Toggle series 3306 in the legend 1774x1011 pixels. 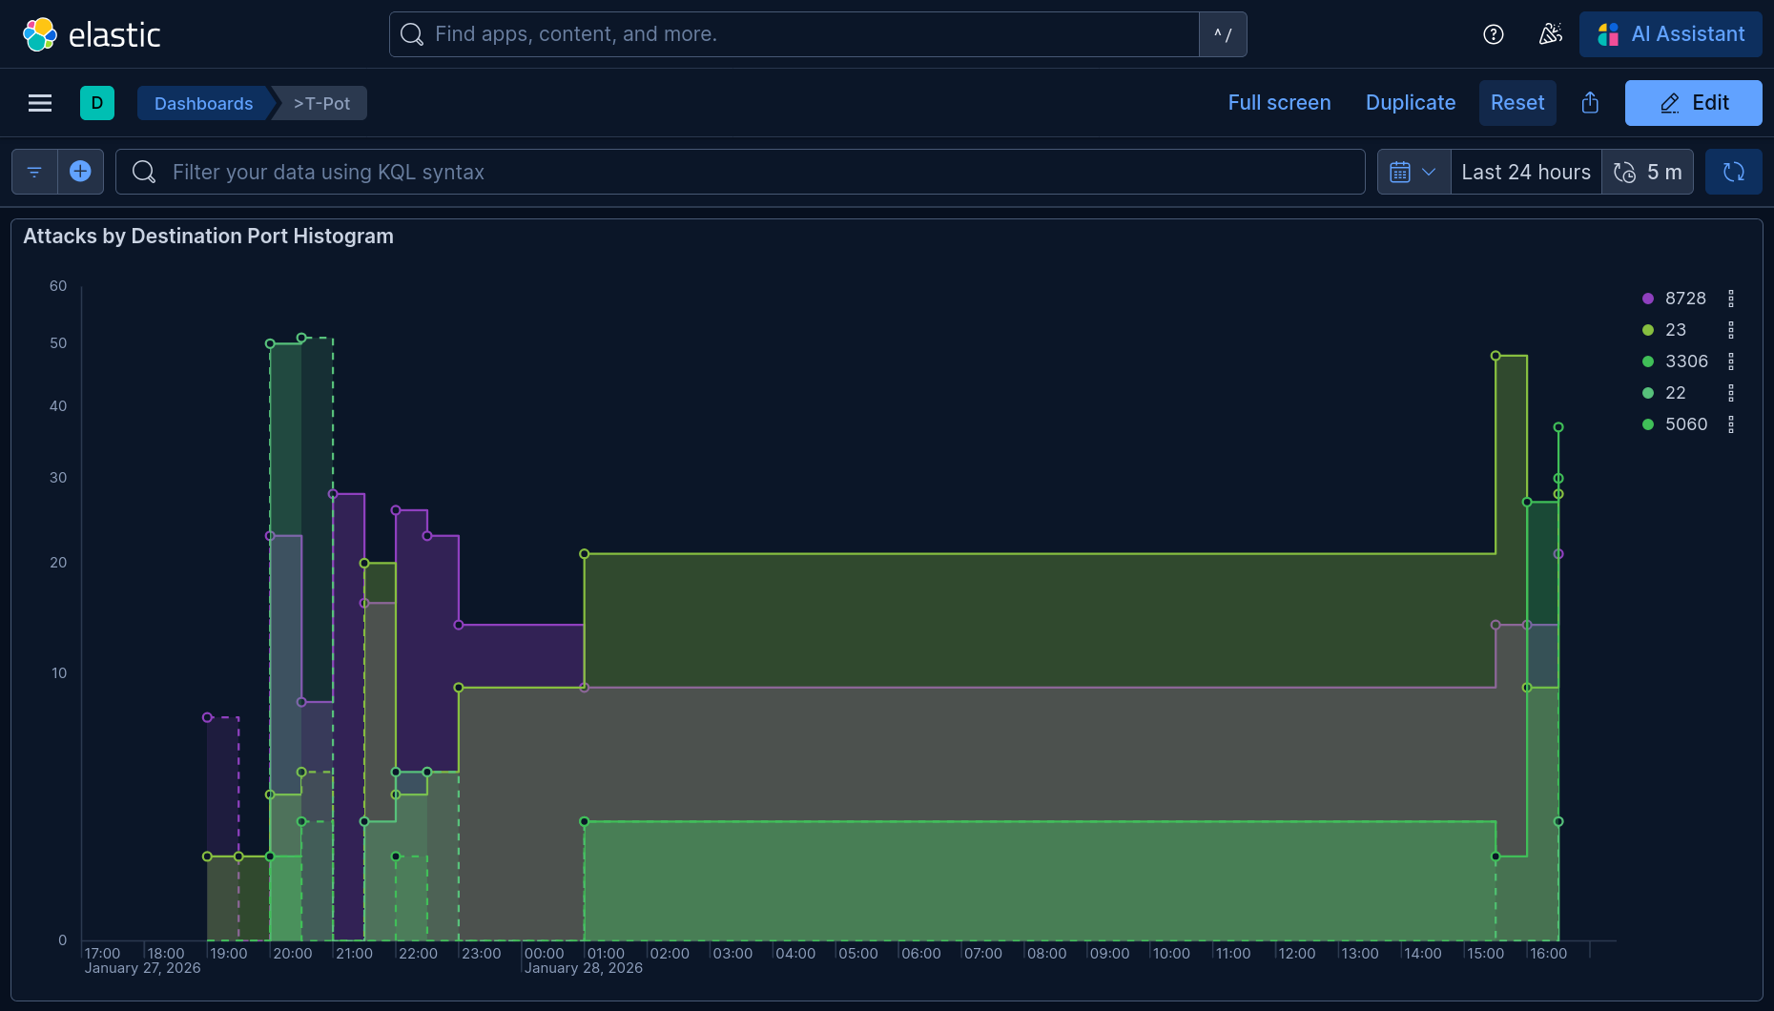click(1686, 361)
